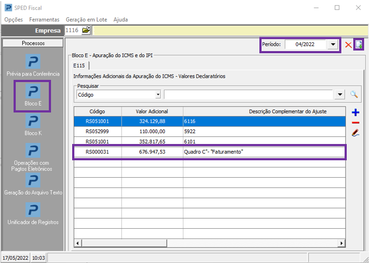The height and width of the screenshot is (263, 369).
Task: Select the RS000031 Faturamento row
Action: tap(209, 152)
